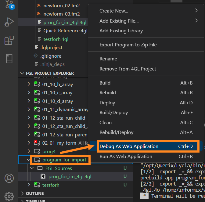Open the Extensions view icon
Viewport: 205px width, 202px height.
tap(9, 40)
